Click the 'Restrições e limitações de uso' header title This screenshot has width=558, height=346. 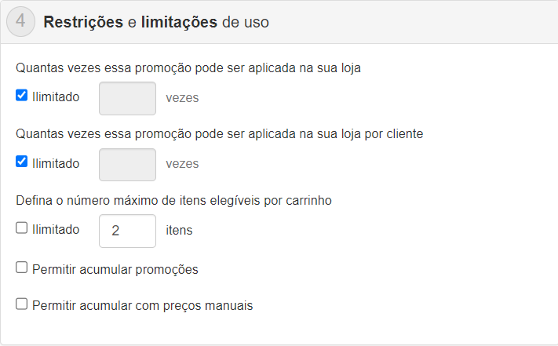[156, 23]
